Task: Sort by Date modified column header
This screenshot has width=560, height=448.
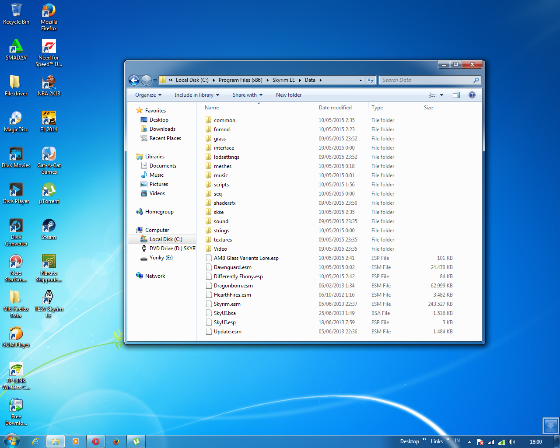Action: [x=342, y=108]
